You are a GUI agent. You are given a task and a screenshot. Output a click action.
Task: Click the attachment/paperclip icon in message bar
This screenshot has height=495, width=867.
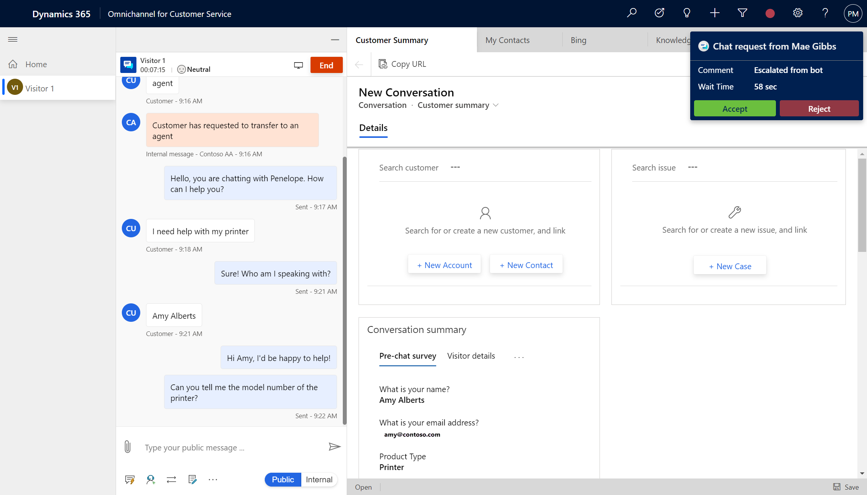pyautogui.click(x=128, y=446)
